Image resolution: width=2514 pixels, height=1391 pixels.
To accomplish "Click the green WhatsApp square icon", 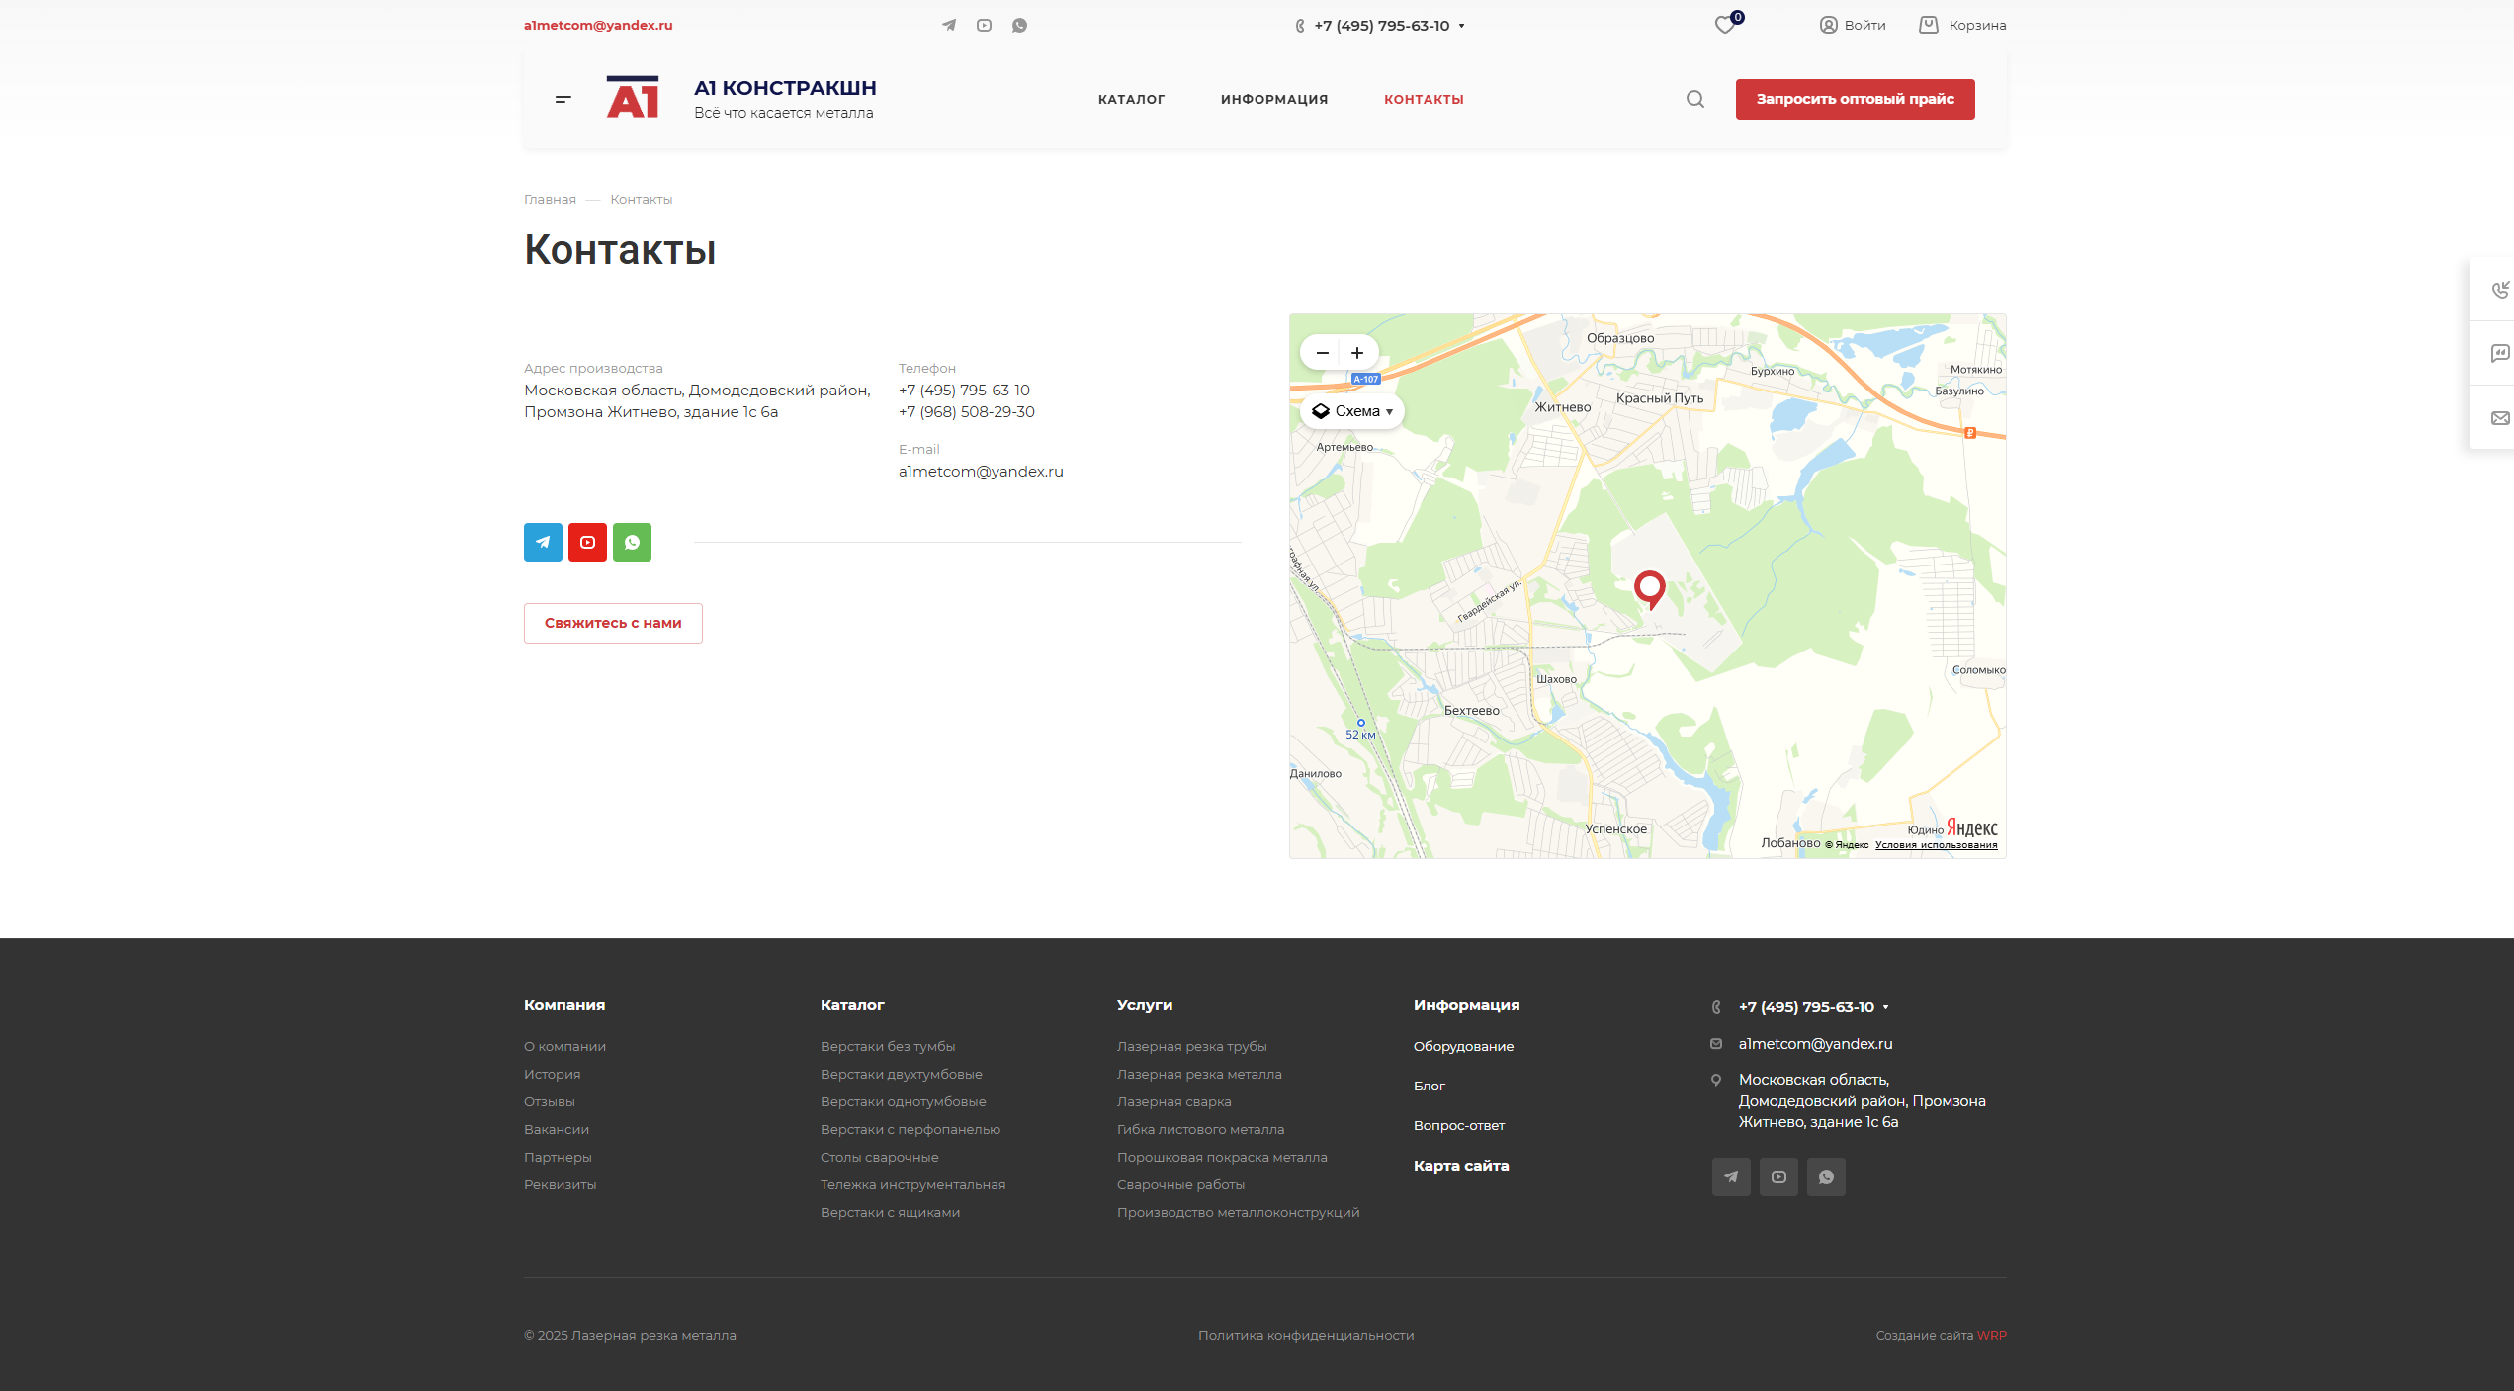I will 632,542.
